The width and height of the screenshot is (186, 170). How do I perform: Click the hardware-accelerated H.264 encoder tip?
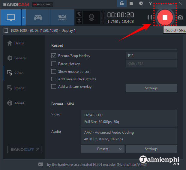97,165
